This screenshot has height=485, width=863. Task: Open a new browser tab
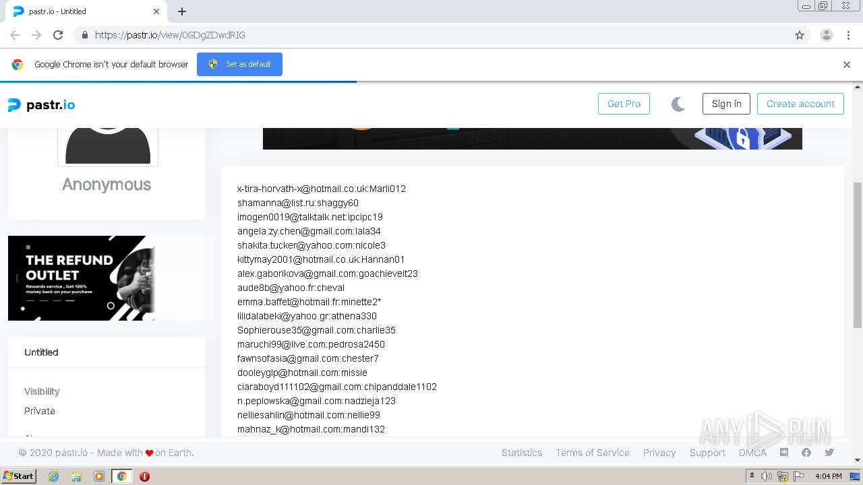(182, 11)
